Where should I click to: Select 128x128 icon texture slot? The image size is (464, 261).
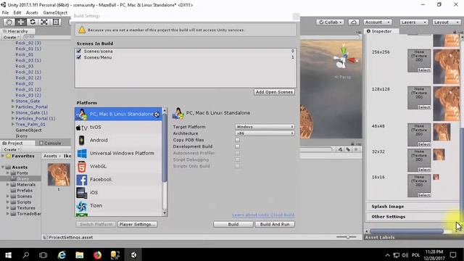click(x=419, y=98)
